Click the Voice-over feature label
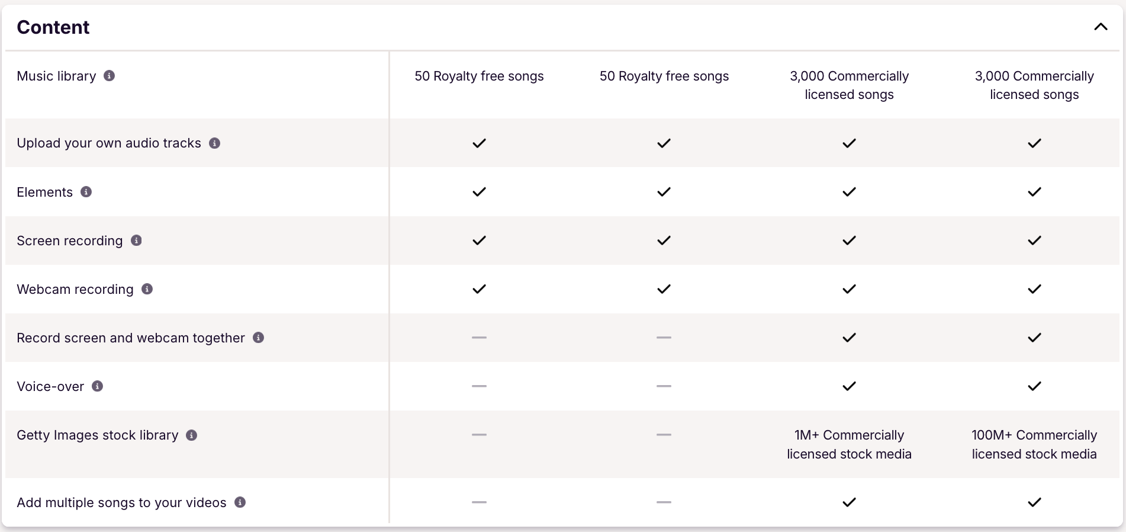1126x532 pixels. point(50,386)
